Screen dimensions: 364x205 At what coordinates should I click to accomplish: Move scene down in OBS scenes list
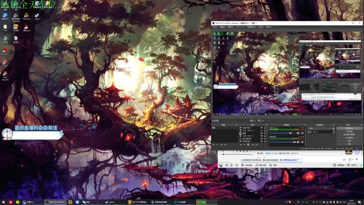pyautogui.click(x=225, y=144)
